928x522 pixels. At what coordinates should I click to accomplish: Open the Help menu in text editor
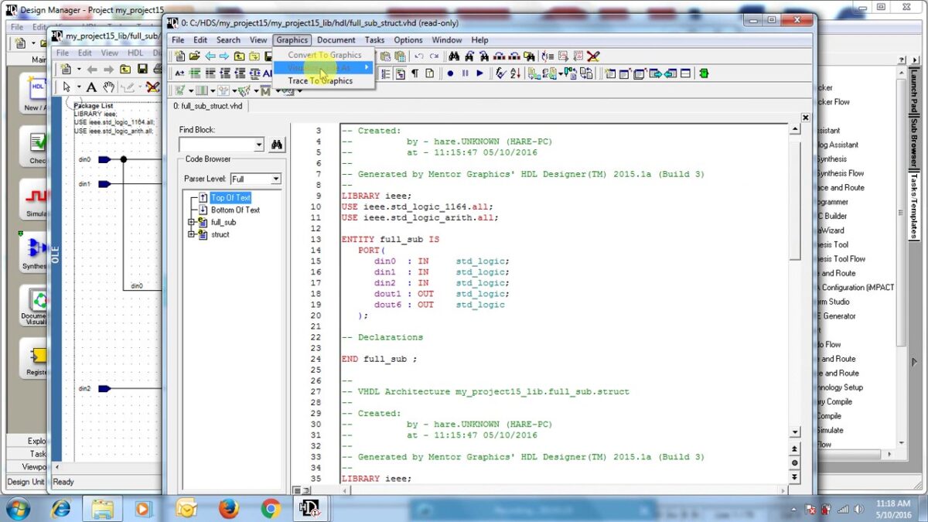pos(479,40)
